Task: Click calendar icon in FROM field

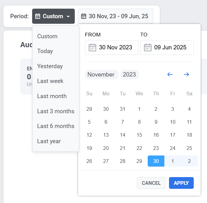Action: coord(92,48)
